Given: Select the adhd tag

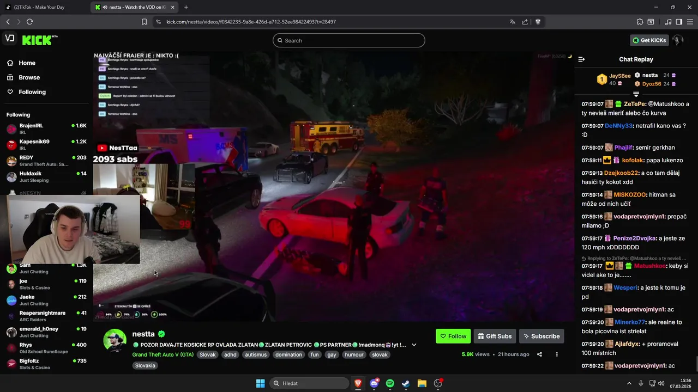Looking at the screenshot, I should pyautogui.click(x=230, y=354).
